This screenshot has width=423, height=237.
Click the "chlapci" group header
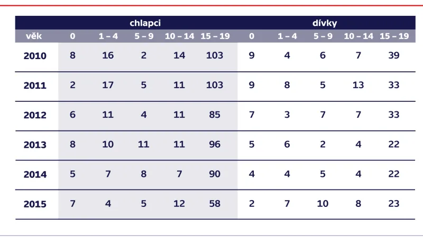click(x=145, y=23)
